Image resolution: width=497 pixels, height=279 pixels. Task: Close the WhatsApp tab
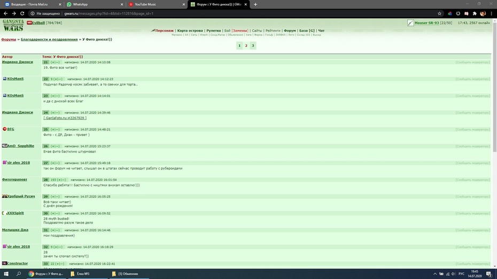pyautogui.click(x=122, y=4)
